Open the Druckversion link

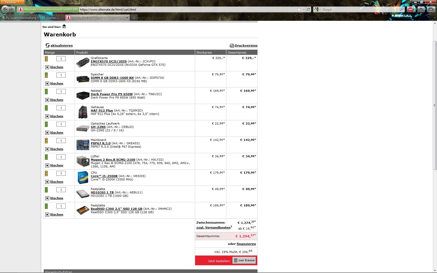coord(246,45)
